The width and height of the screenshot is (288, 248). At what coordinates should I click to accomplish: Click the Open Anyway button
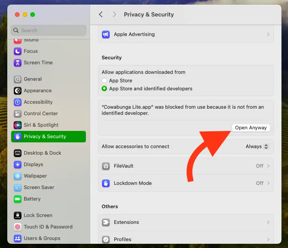tap(251, 128)
